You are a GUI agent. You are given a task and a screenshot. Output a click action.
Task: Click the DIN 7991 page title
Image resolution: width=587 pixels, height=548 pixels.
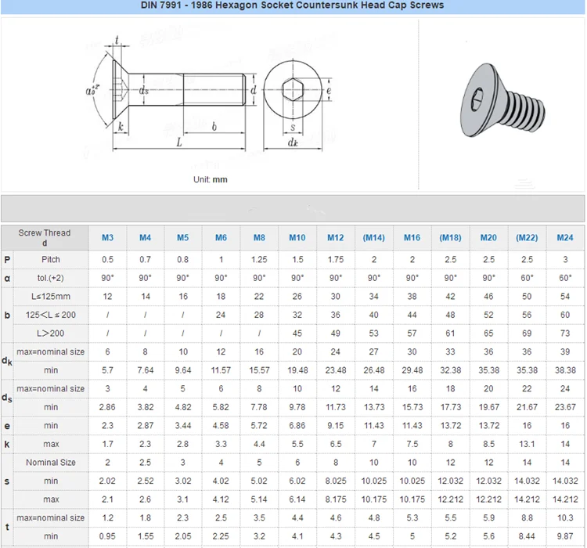[293, 5]
